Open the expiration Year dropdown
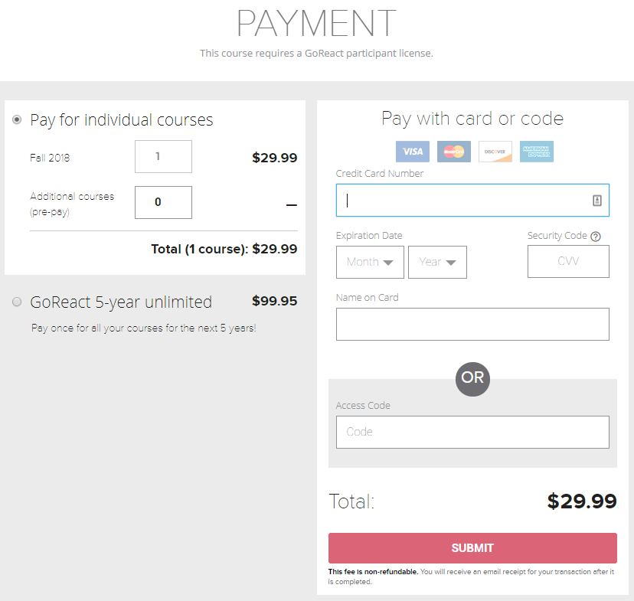 437,262
